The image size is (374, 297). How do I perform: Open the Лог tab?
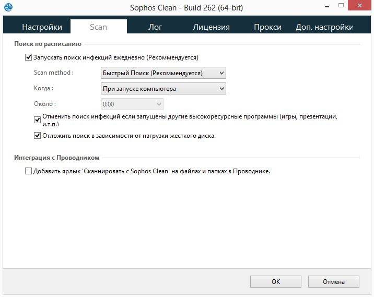pos(155,27)
